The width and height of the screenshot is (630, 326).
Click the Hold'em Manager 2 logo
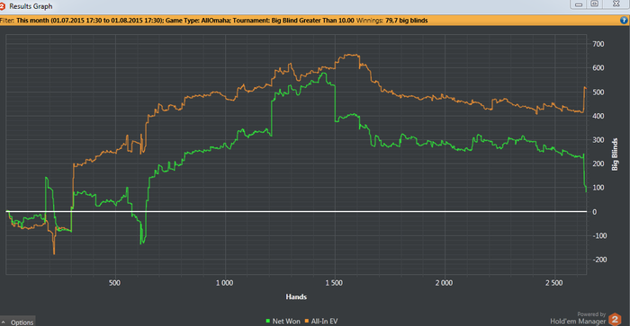point(615,320)
